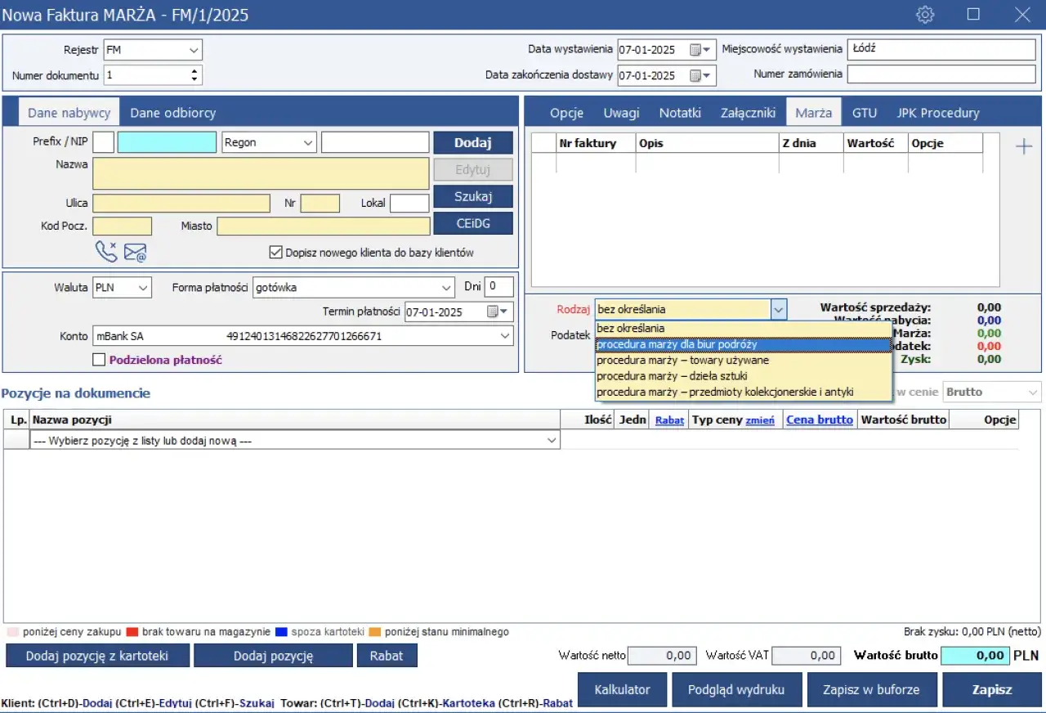Select procedura marży – towary używane option
This screenshot has height=713, width=1046.
(x=682, y=360)
